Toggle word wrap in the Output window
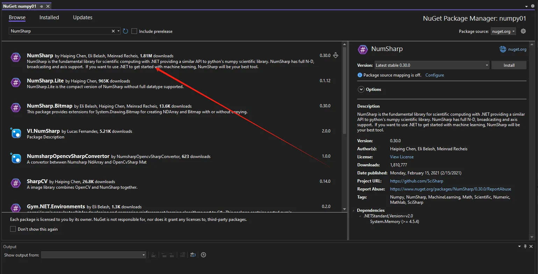This screenshot has height=274, width=538. point(193,255)
